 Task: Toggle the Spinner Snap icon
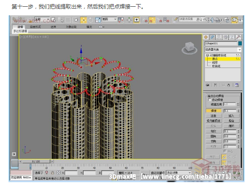click(166, 20)
